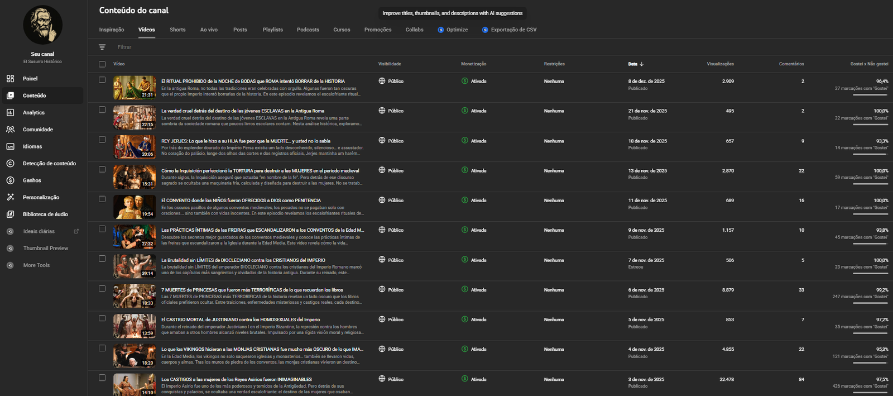Open the Biblioteca de áudio icon

click(x=10, y=214)
